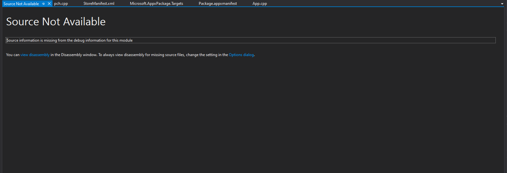Pin the Source Not Available tab
507x173 pixels.
[44, 4]
